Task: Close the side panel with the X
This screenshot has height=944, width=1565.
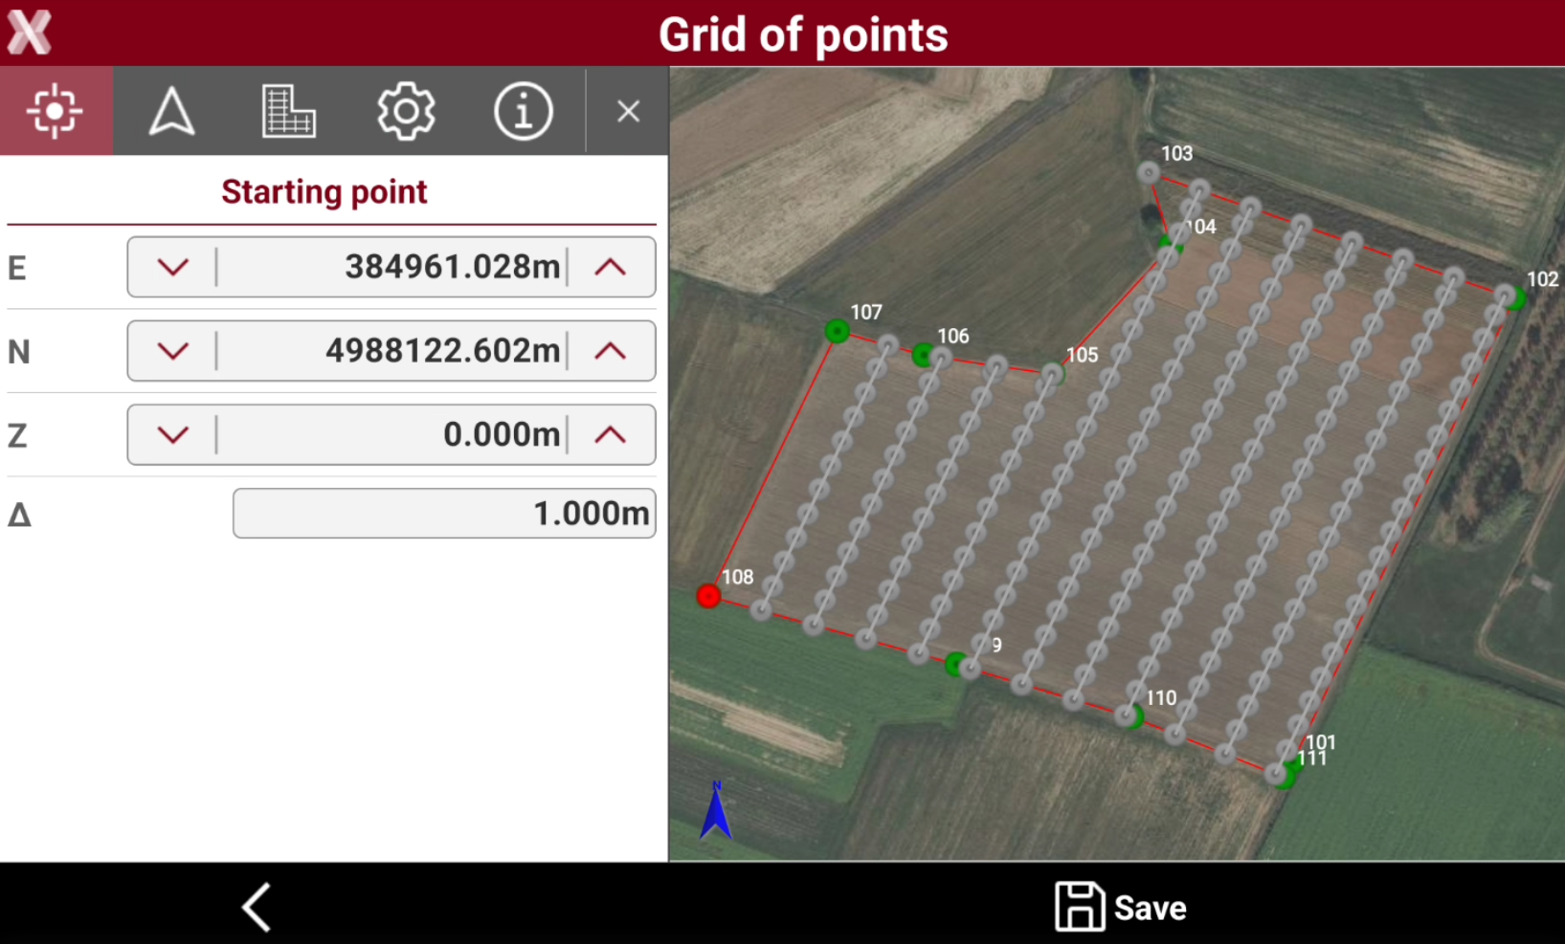Action: pyautogui.click(x=628, y=112)
